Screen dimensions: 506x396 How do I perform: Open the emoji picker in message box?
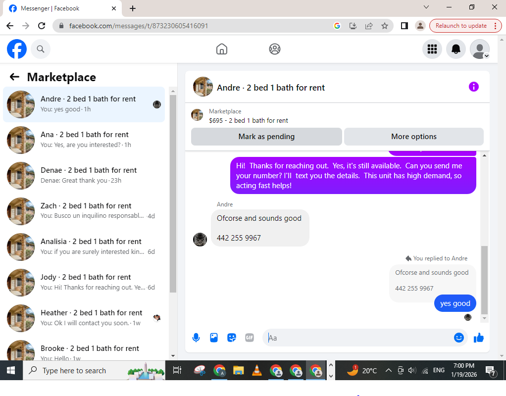458,338
